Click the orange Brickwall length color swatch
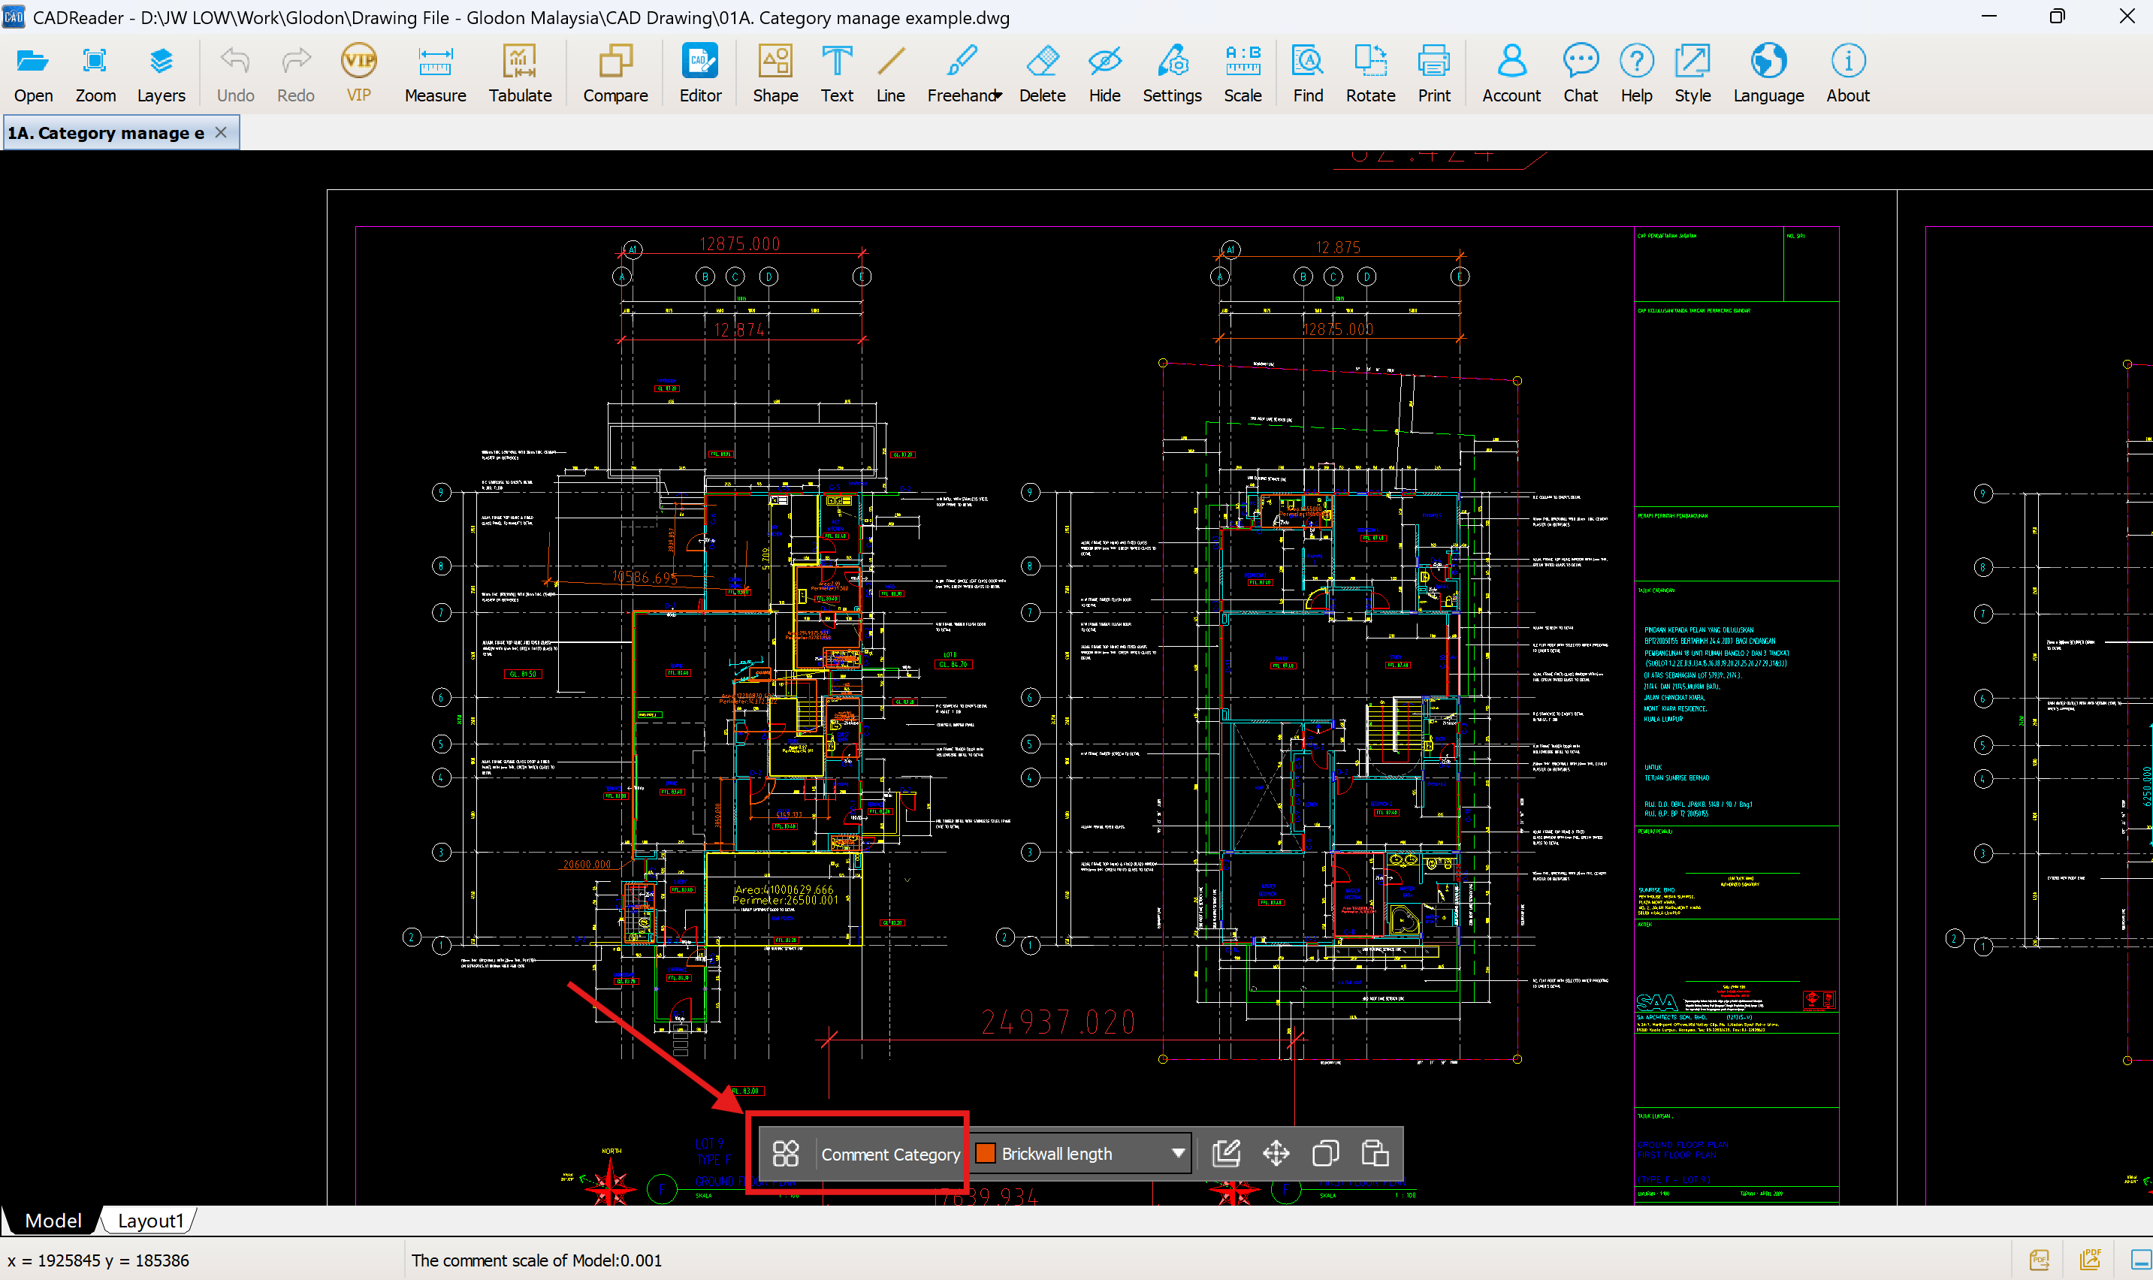 click(x=985, y=1153)
